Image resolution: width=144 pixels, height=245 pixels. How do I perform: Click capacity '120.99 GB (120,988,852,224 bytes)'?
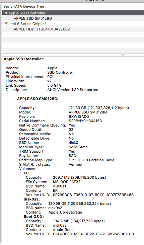click(80, 203)
